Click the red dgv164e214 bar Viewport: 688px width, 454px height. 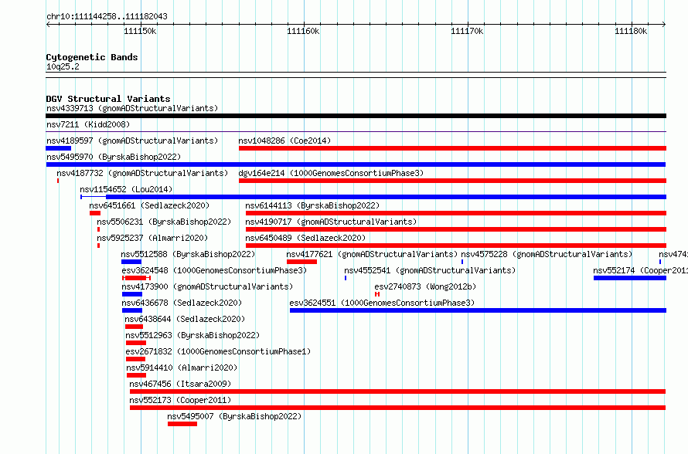click(x=452, y=181)
